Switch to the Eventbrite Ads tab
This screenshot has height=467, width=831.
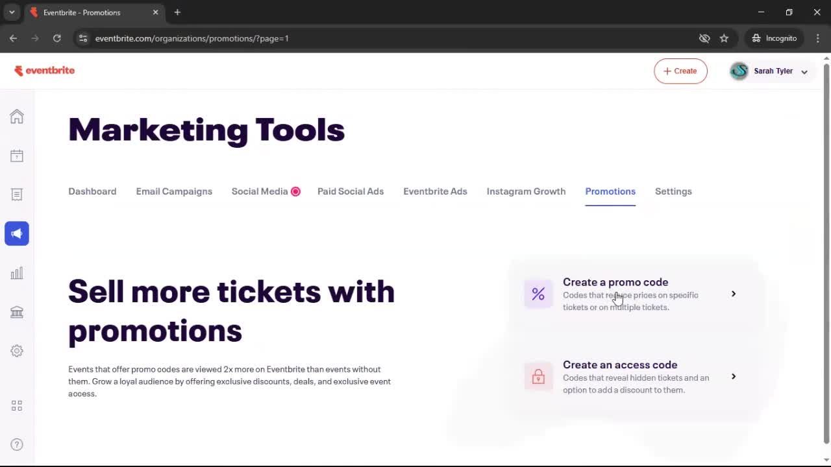click(435, 191)
